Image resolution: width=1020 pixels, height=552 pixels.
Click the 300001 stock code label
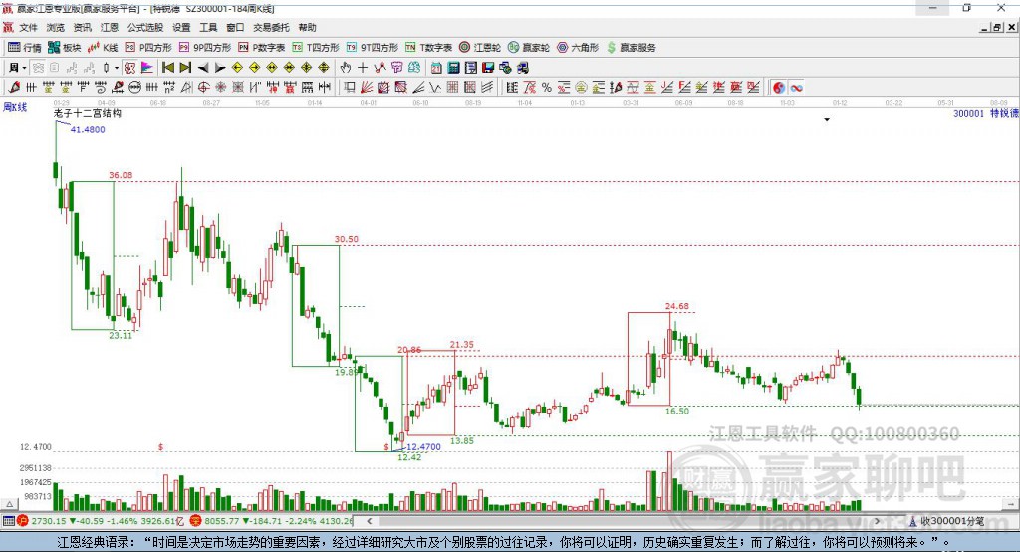968,113
